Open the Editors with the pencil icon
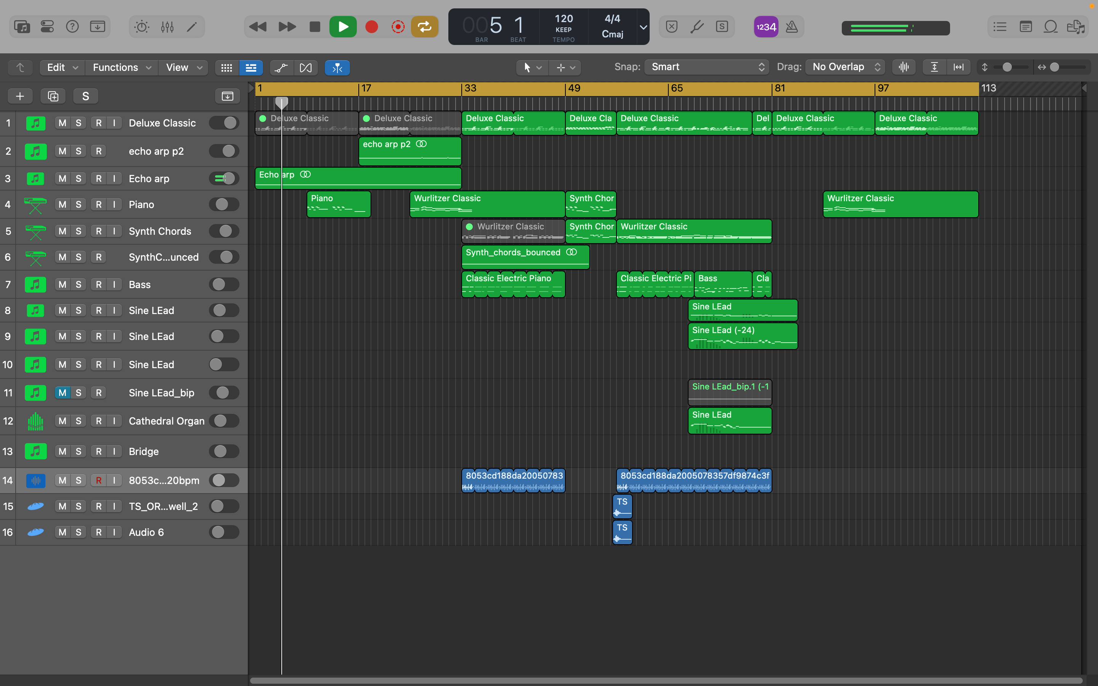1098x686 pixels. pos(192,27)
